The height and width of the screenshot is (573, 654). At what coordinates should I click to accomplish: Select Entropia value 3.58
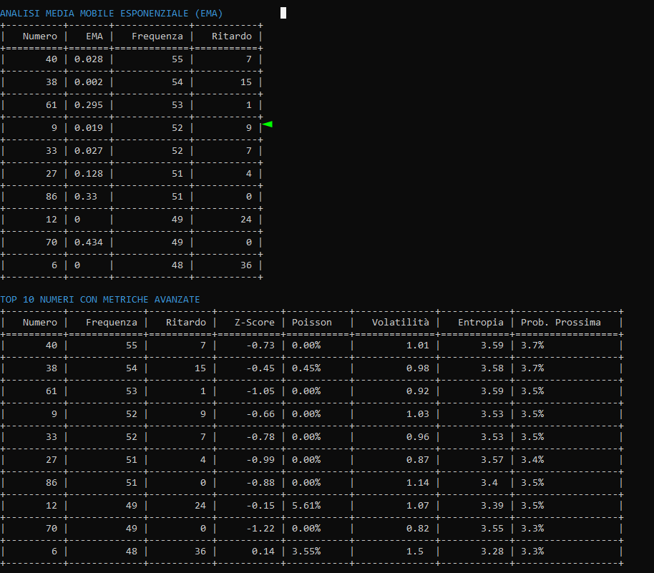click(x=492, y=368)
